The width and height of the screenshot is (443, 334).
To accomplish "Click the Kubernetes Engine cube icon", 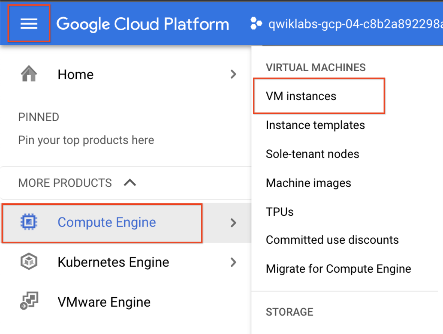I will point(29,262).
